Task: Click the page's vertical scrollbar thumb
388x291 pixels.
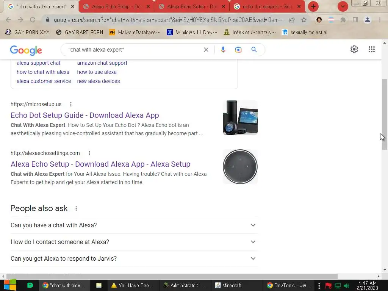Action: [x=385, y=114]
